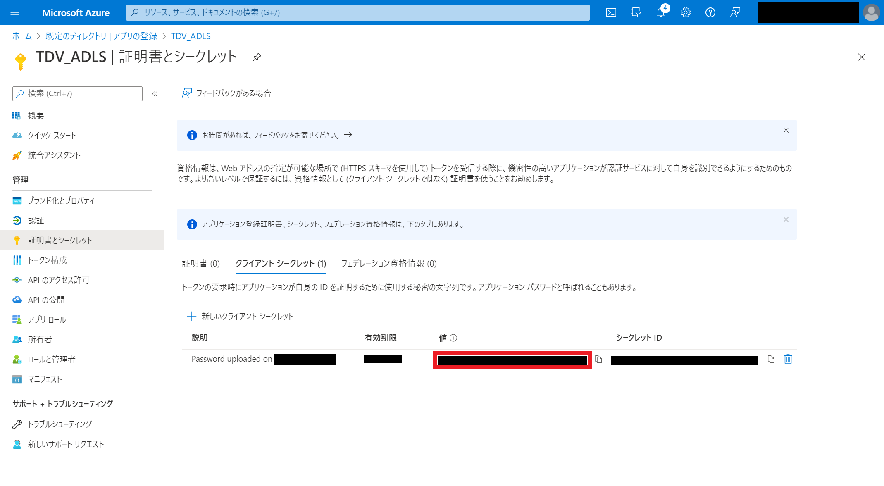Click the ホーム breadcrumb link
This screenshot has width=884, height=486.
pyautogui.click(x=22, y=36)
